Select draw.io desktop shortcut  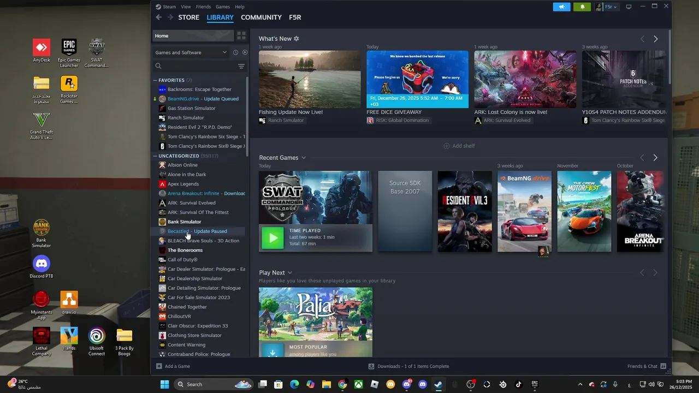(x=69, y=303)
